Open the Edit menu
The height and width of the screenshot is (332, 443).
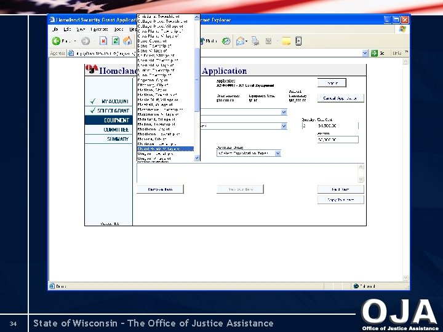67,29
